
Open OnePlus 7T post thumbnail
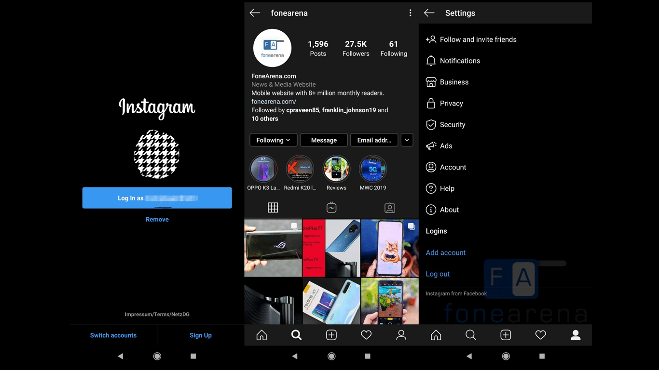[331, 248]
